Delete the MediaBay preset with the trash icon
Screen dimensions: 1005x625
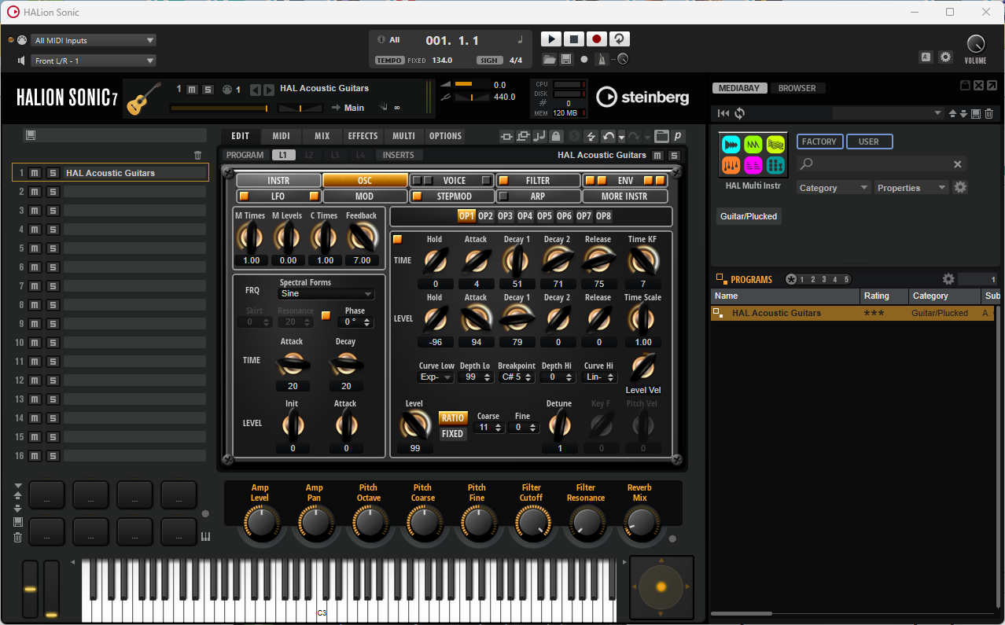(989, 114)
